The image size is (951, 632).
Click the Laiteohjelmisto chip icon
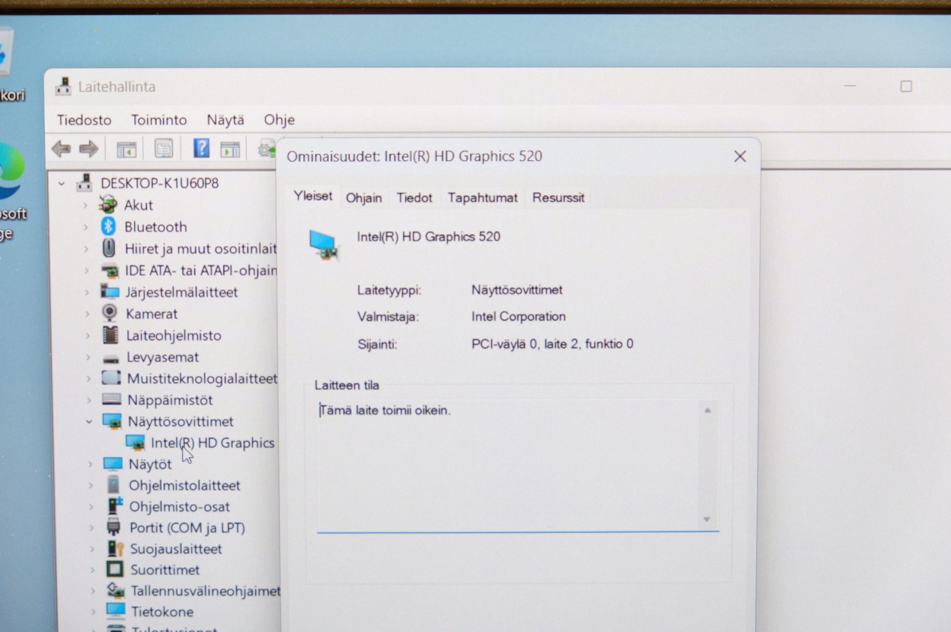pos(110,335)
